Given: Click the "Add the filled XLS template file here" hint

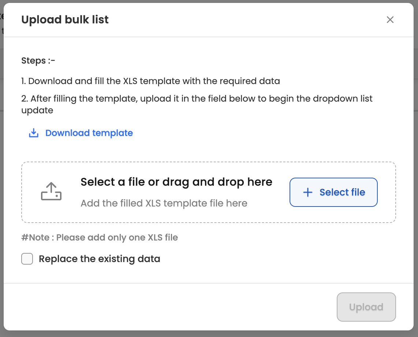Looking at the screenshot, I should click(x=164, y=203).
